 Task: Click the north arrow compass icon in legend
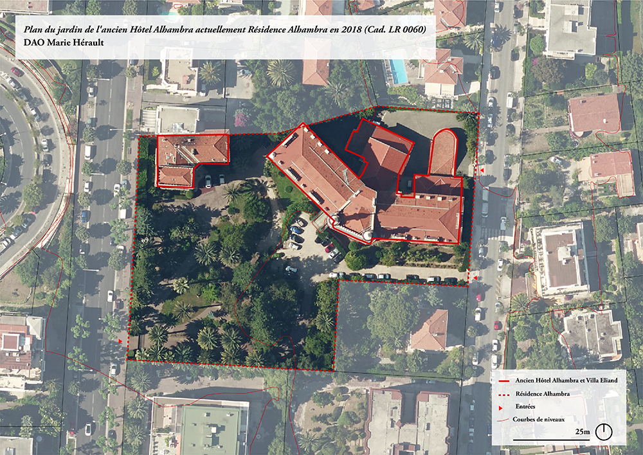click(x=604, y=432)
